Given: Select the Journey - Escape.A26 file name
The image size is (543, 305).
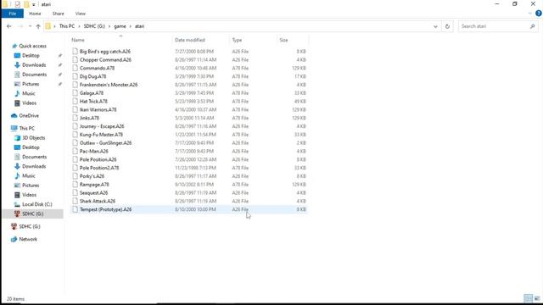Looking at the screenshot, I should 102,126.
